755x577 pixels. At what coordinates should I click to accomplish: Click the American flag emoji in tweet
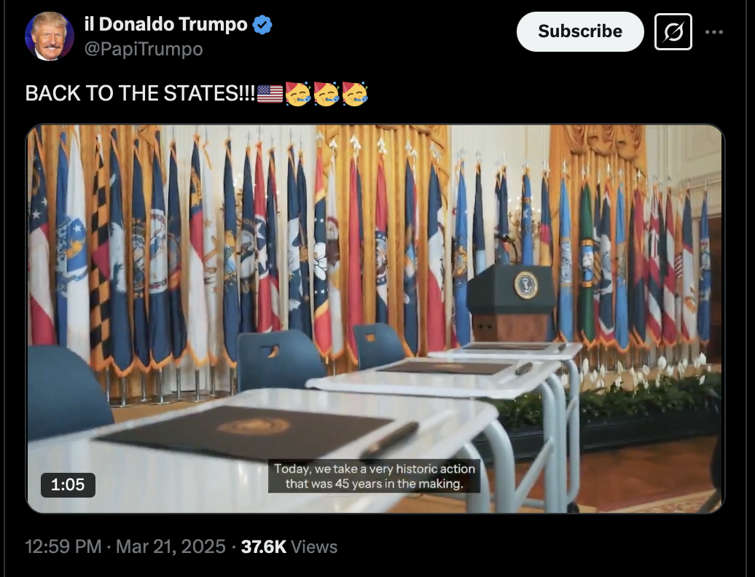270,94
